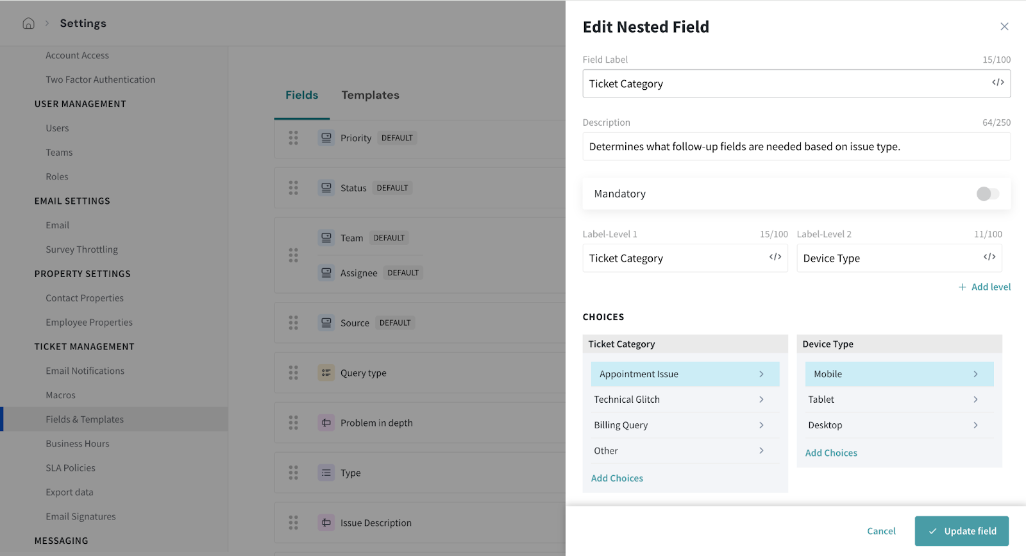1026x556 pixels.
Task: Expand the Technical Glitch choice
Action: 761,400
